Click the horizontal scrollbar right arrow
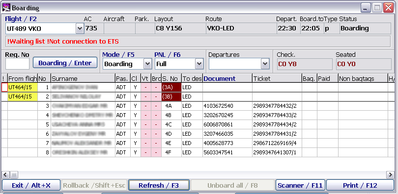Image resolution: width=398 pixels, height=194 pixels. point(391,174)
